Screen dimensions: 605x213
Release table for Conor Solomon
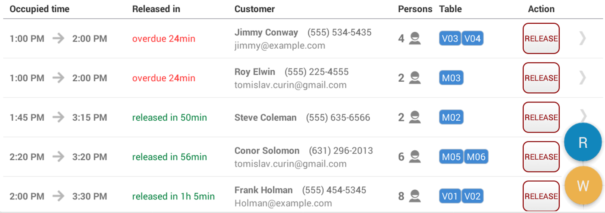541,157
